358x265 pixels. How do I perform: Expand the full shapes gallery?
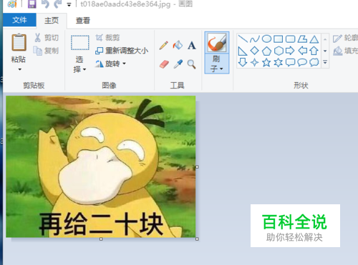pos(325,62)
